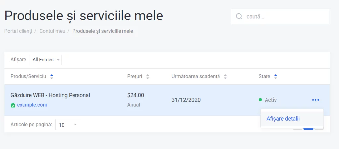339x149 pixels.
Task: Select Găzduire WEB - Hosting Personal service
Action: (50, 95)
